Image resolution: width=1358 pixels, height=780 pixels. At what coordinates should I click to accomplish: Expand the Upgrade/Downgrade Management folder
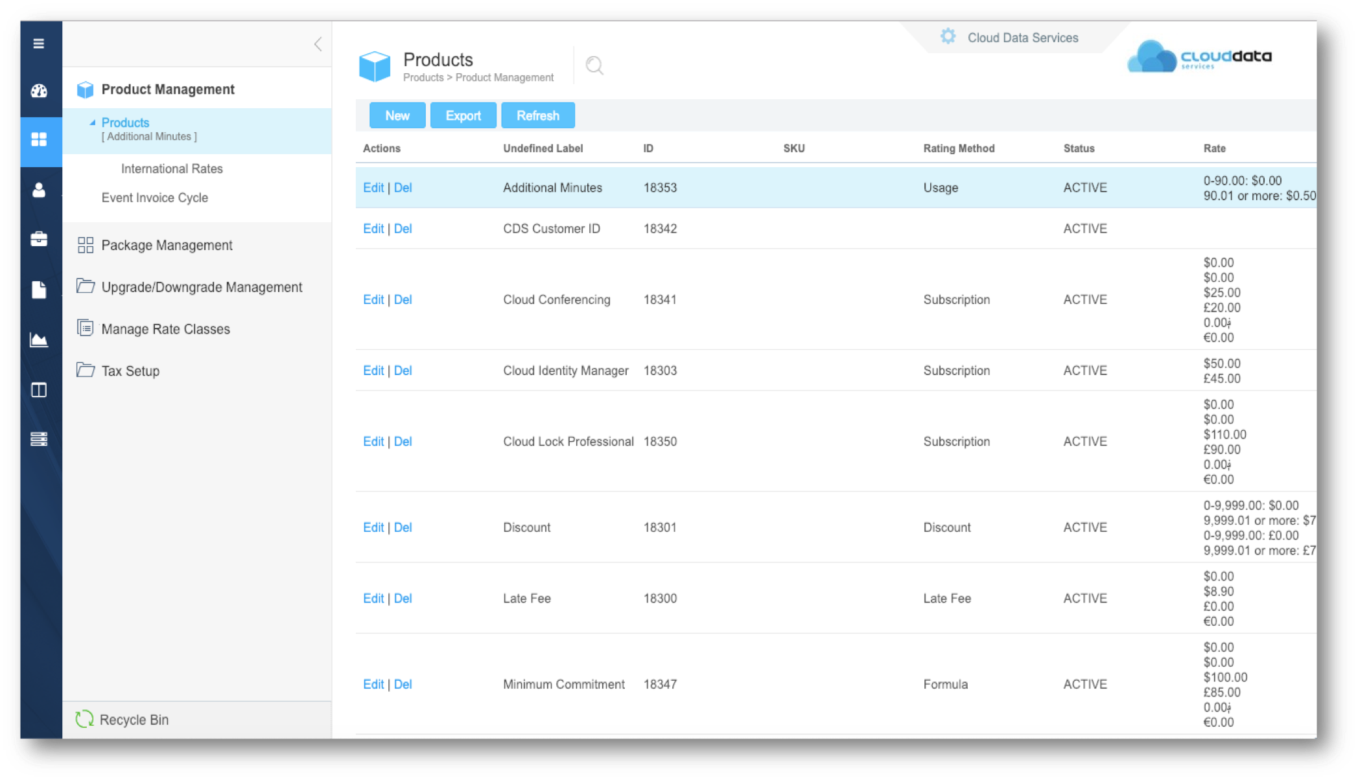click(201, 286)
